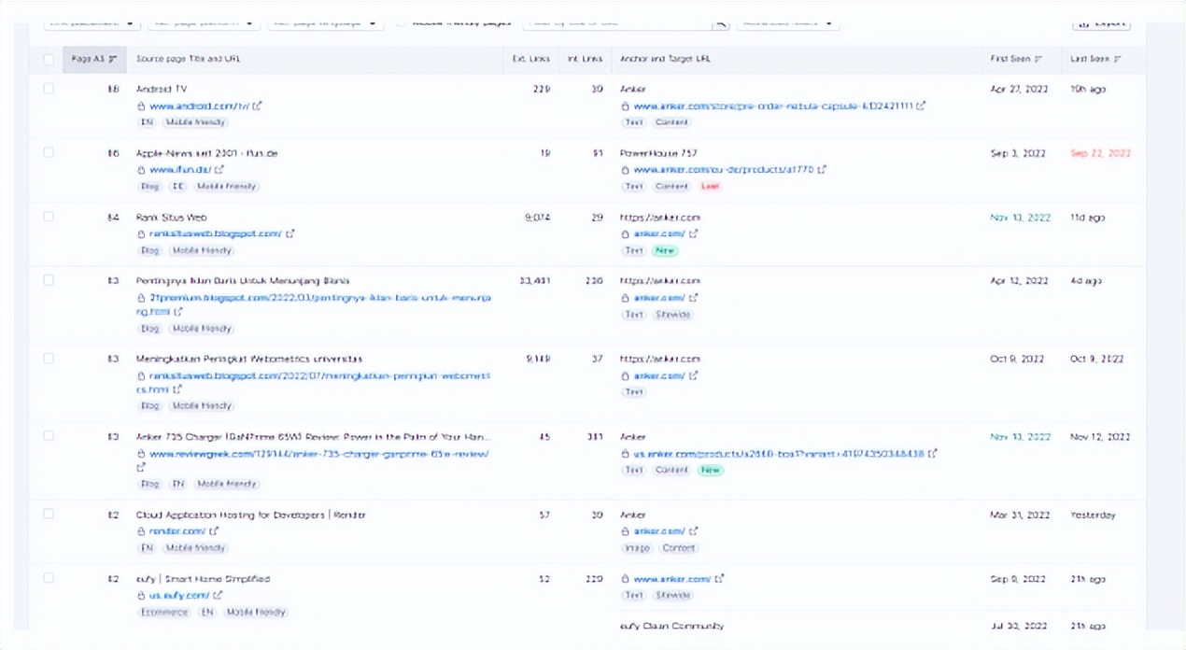The height and width of the screenshot is (650, 1186).
Task: Sort by Page AS column sort icon
Action: click(113, 60)
